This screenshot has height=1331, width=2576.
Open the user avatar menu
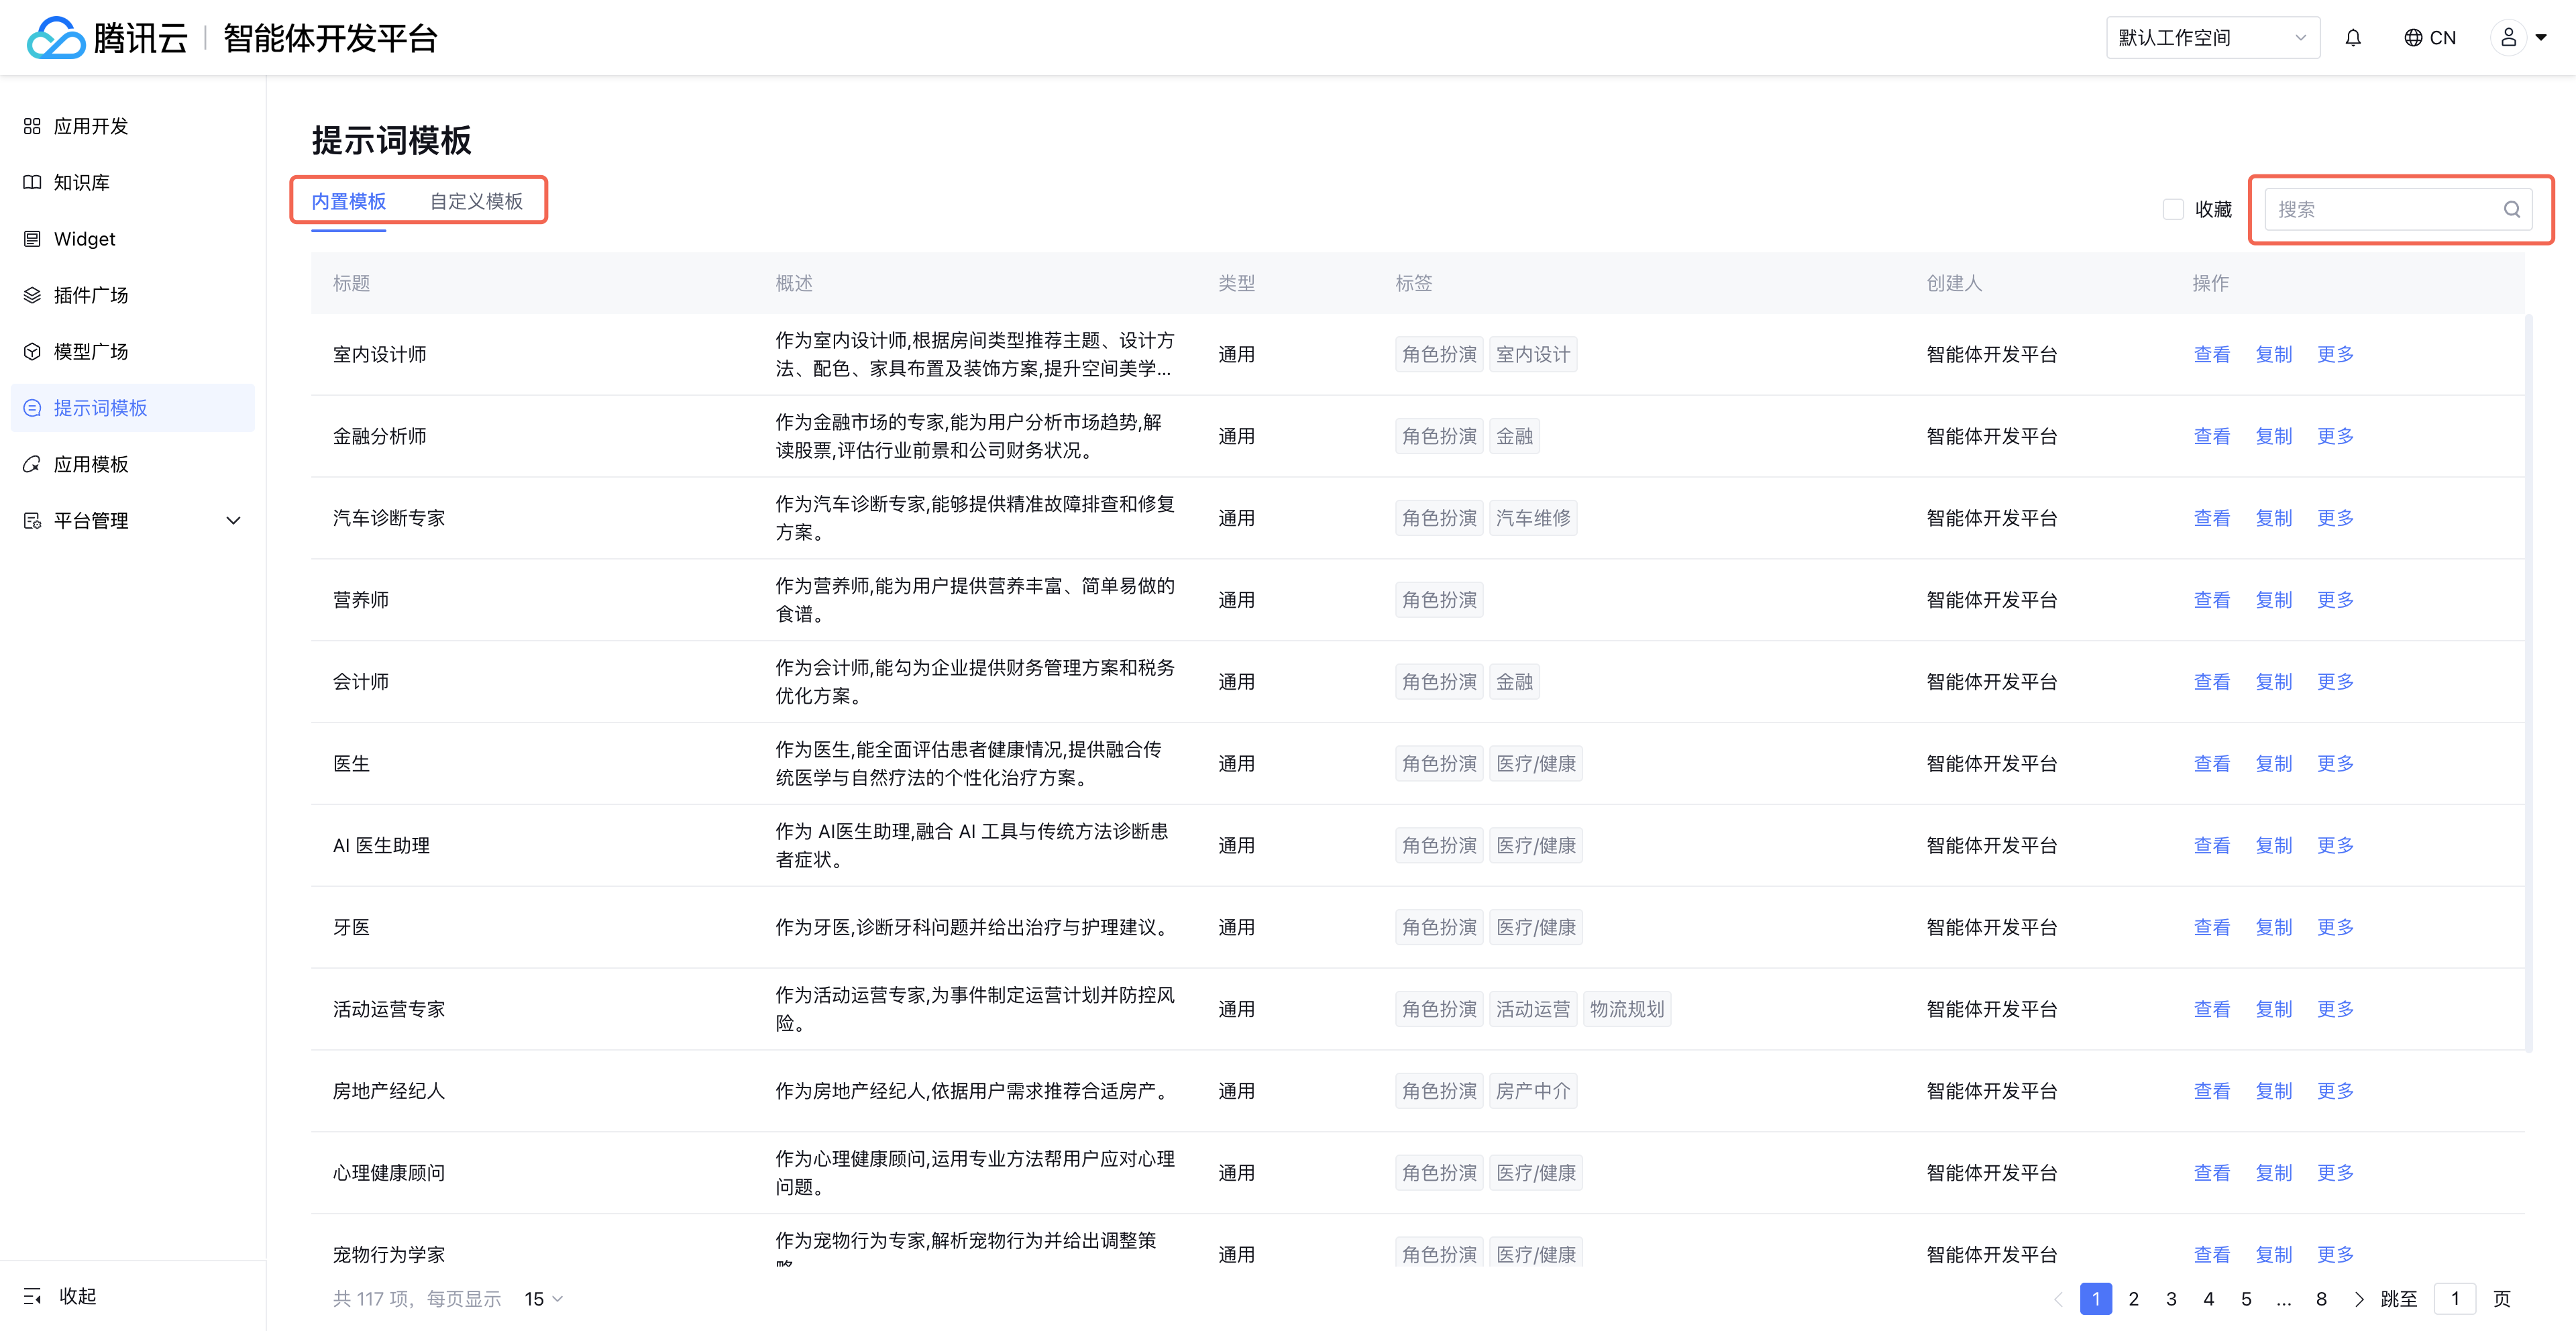2508,38
